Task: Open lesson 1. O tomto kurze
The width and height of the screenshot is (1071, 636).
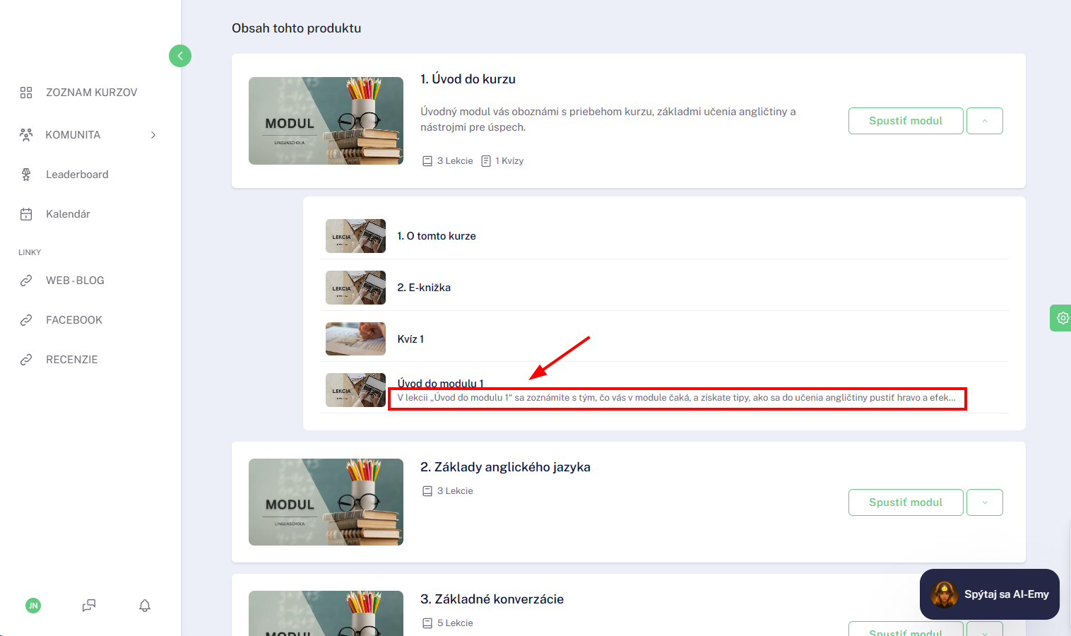Action: [437, 236]
